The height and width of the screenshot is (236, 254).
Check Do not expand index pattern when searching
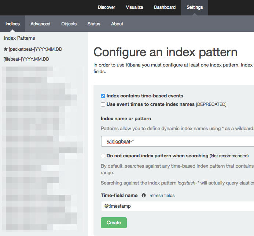coord(103,156)
